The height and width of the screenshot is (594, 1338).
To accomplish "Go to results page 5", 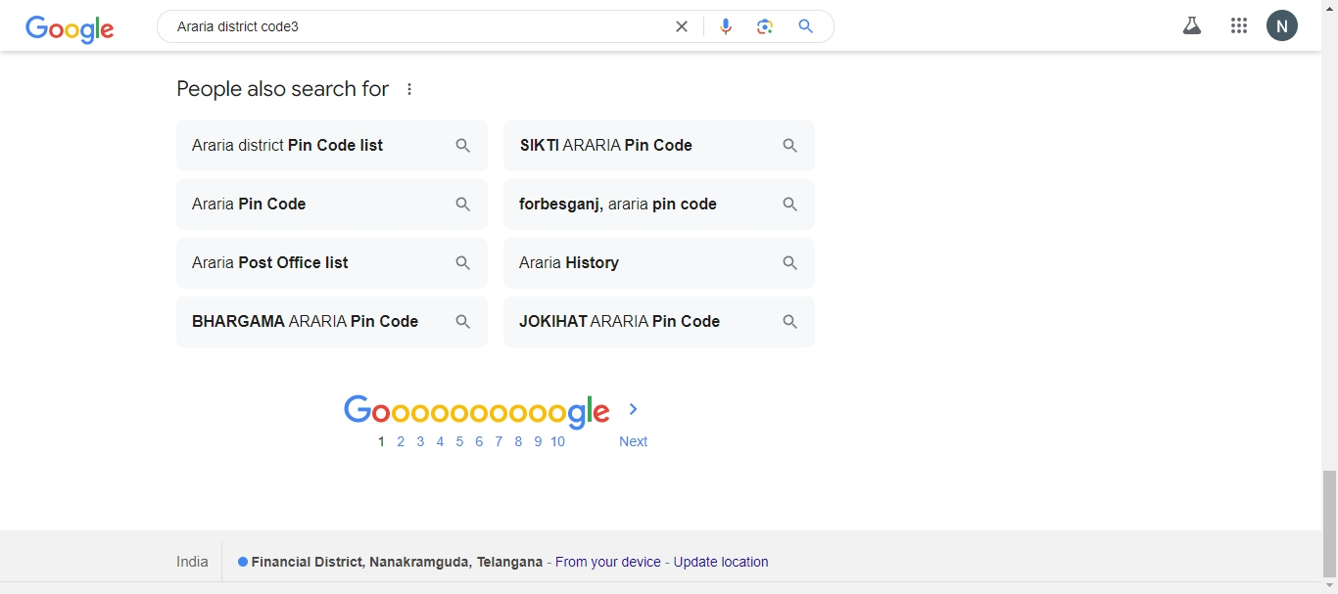I will pyautogui.click(x=459, y=441).
